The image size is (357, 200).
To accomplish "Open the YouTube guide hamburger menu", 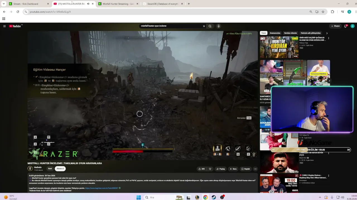I will tap(4, 26).
